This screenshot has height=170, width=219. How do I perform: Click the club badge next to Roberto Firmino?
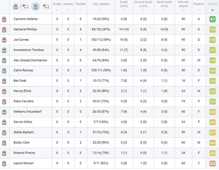(4, 153)
